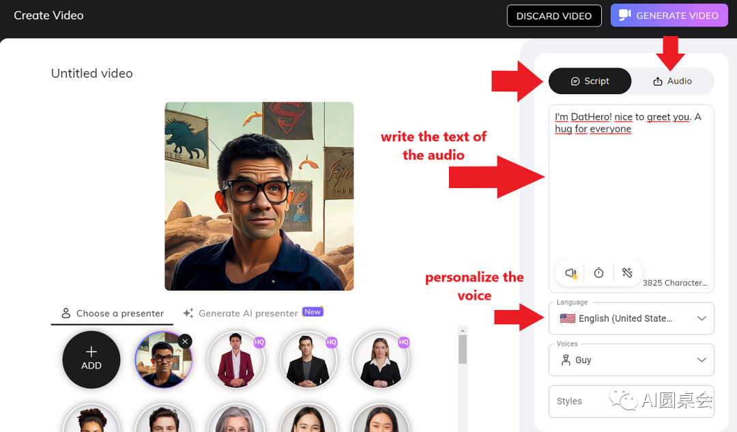This screenshot has width=737, height=432.
Task: Remove the selected presenter with X badge
Action: [185, 341]
